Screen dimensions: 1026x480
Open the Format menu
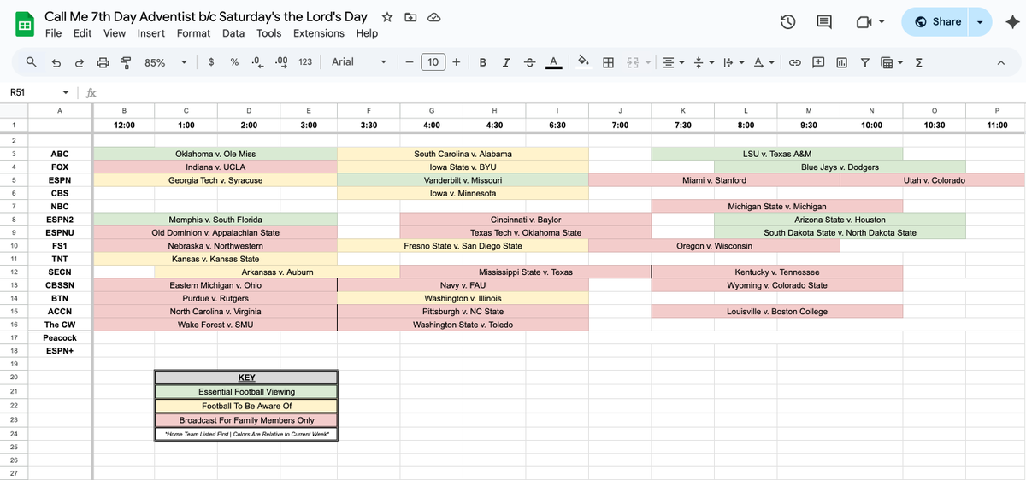(x=193, y=33)
